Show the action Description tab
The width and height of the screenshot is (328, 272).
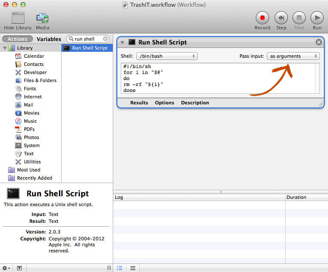click(195, 103)
